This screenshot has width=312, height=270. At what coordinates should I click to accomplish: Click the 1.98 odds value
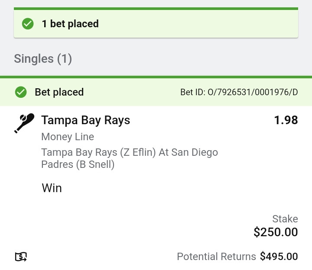pos(286,120)
